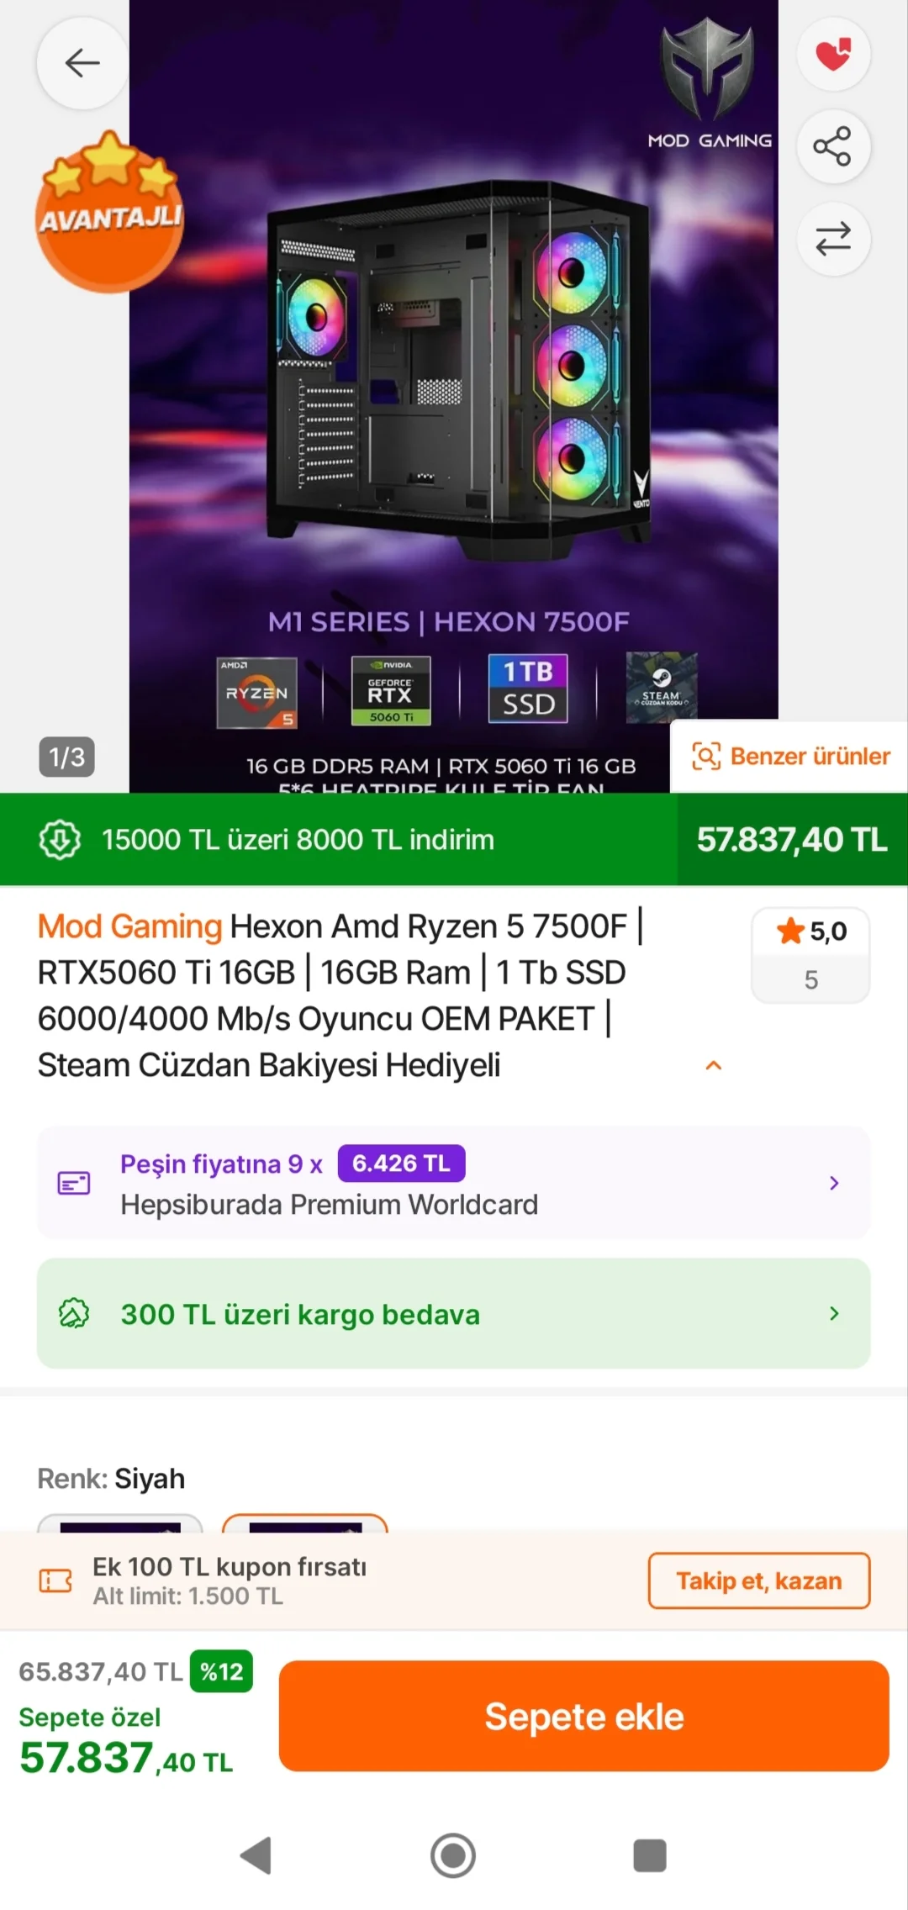Image resolution: width=908 pixels, height=1910 pixels.
Task: Expand 300 TL üzeri kargo bedava
Action: pos(454,1313)
